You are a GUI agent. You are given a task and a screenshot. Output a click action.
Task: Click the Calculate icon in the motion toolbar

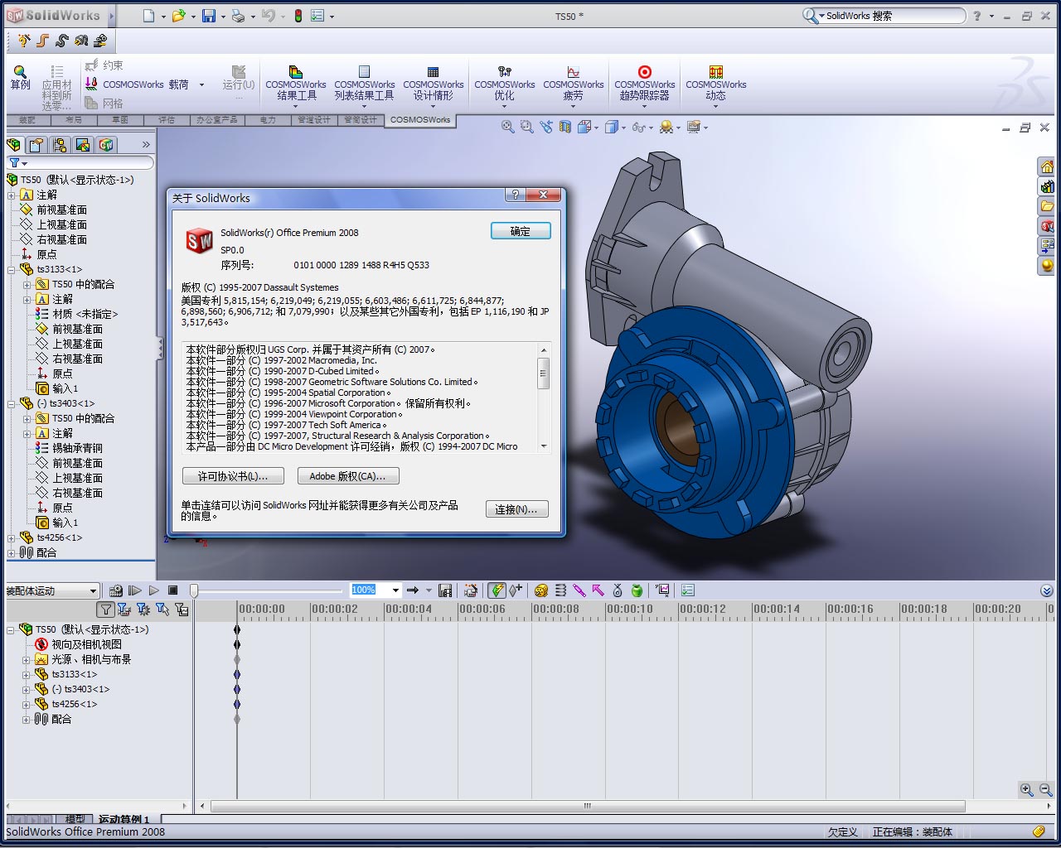115,590
